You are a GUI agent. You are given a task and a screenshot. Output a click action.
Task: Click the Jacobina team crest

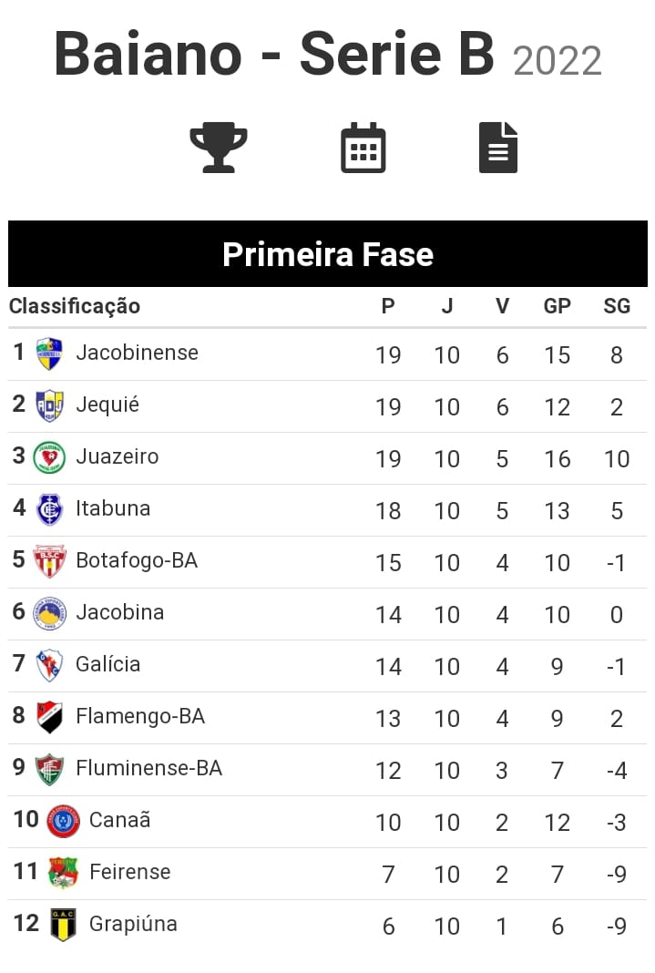pyautogui.click(x=49, y=613)
